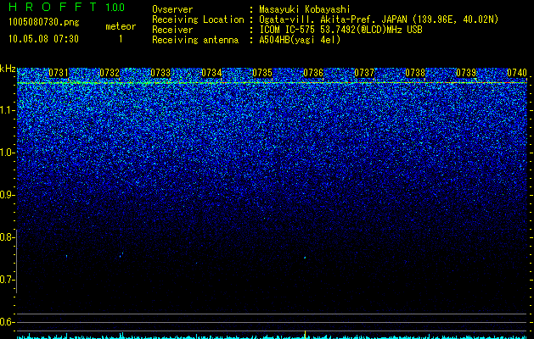The width and height of the screenshot is (534, 339).
Task: Click the 1.1 kHz axis label
Action: click(7, 110)
